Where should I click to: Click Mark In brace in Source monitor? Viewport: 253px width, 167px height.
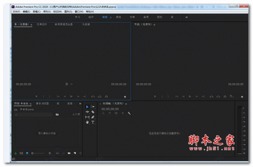tap(43, 96)
